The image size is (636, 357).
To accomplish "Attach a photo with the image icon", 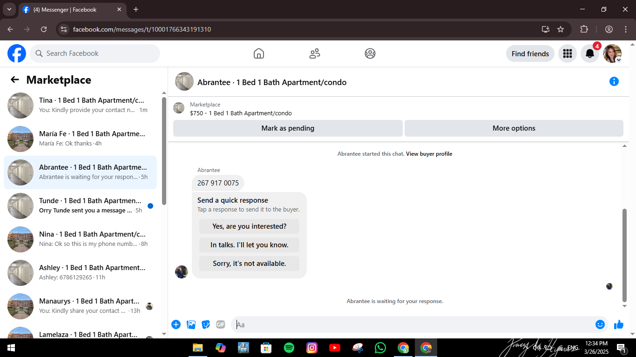I will tap(191, 324).
